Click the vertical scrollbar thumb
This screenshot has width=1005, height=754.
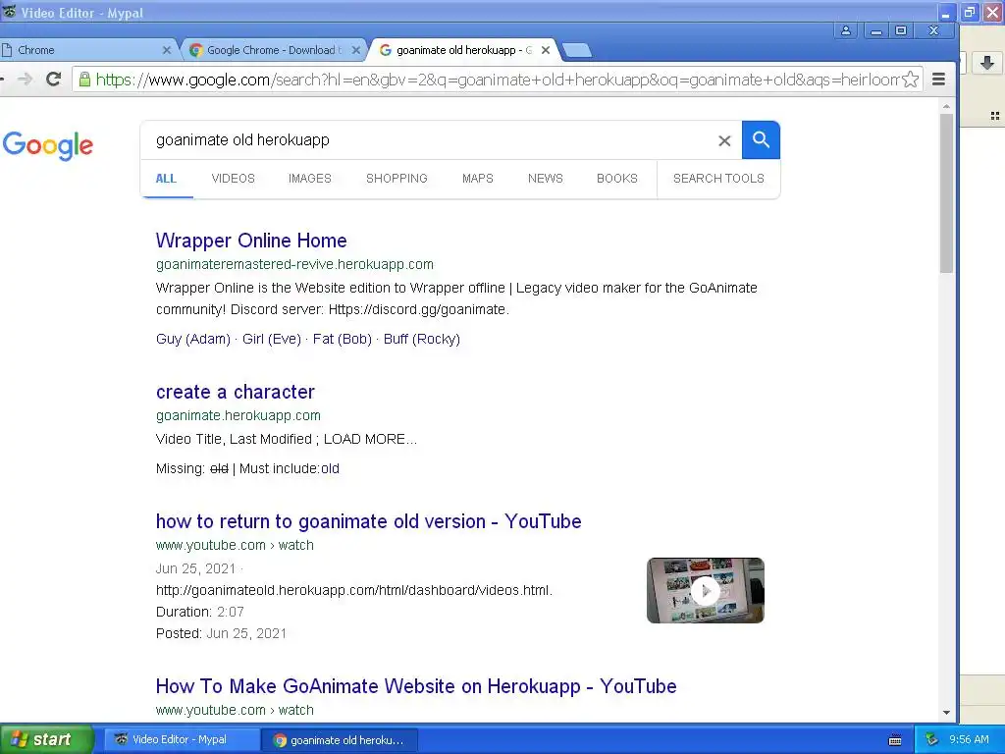947,193
